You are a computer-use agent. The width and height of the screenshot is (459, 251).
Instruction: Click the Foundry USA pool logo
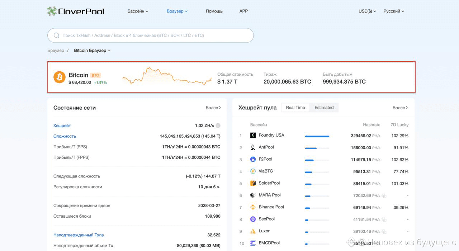(253, 135)
